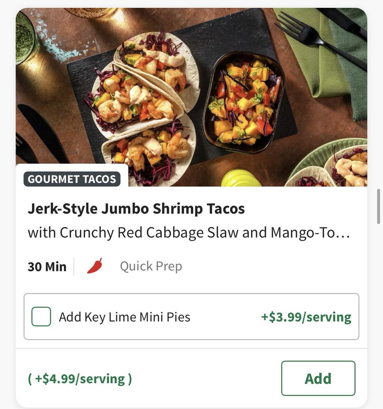Click the vertical scrollbar thumb
The width and height of the screenshot is (383, 409).
[378, 206]
